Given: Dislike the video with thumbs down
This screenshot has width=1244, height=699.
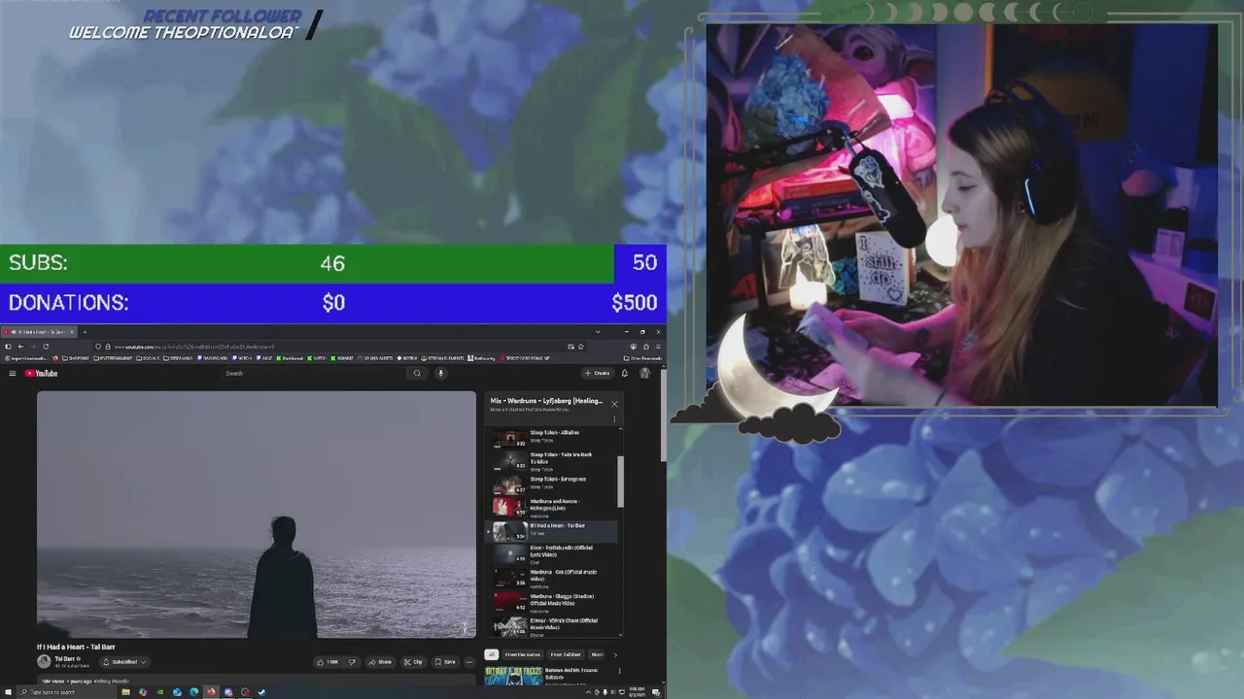Looking at the screenshot, I should 352,662.
